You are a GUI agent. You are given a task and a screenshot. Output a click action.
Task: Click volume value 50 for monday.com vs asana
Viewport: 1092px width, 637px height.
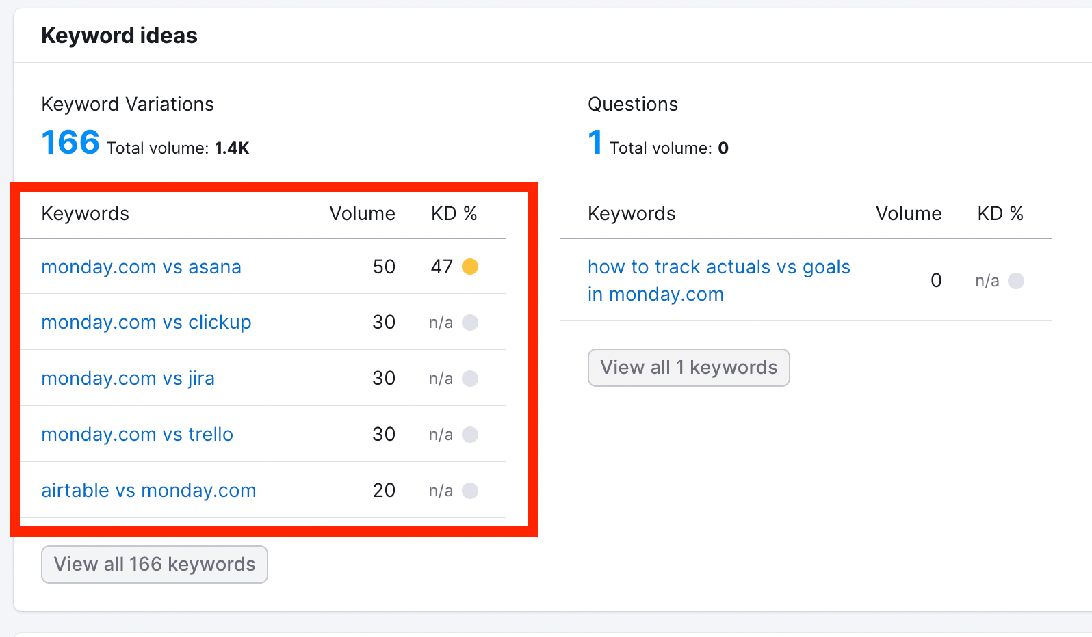384,267
